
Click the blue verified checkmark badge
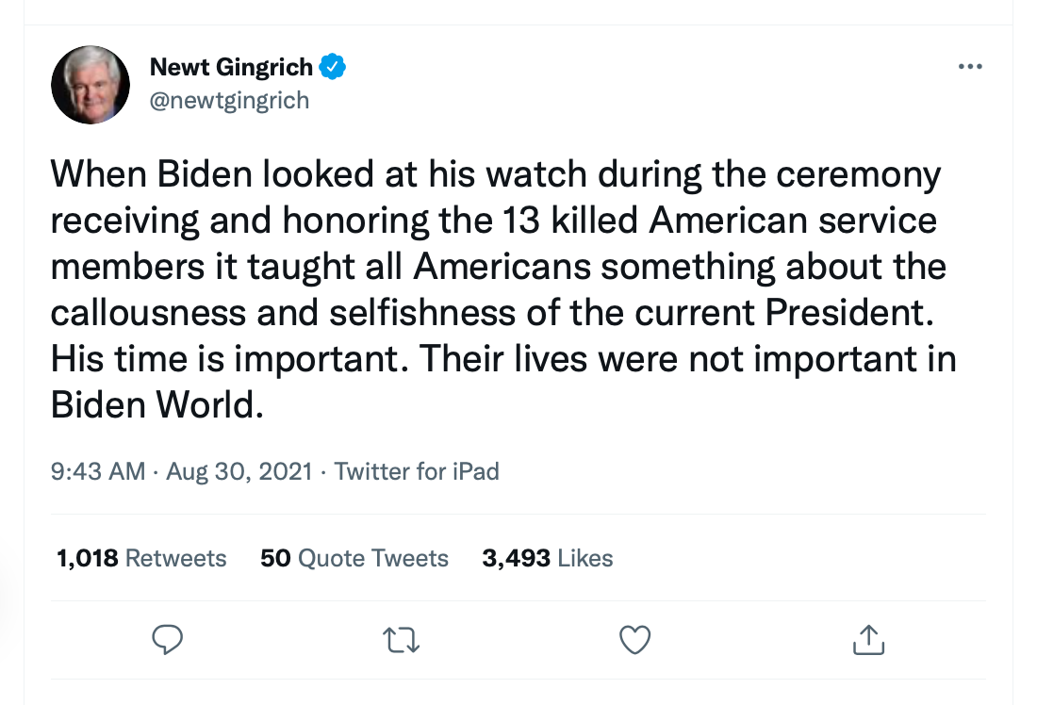[x=334, y=67]
